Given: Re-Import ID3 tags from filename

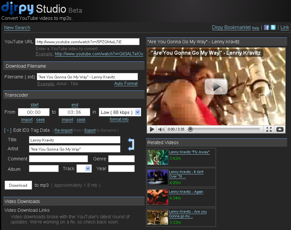Looking at the screenshot, I should pos(63,130).
